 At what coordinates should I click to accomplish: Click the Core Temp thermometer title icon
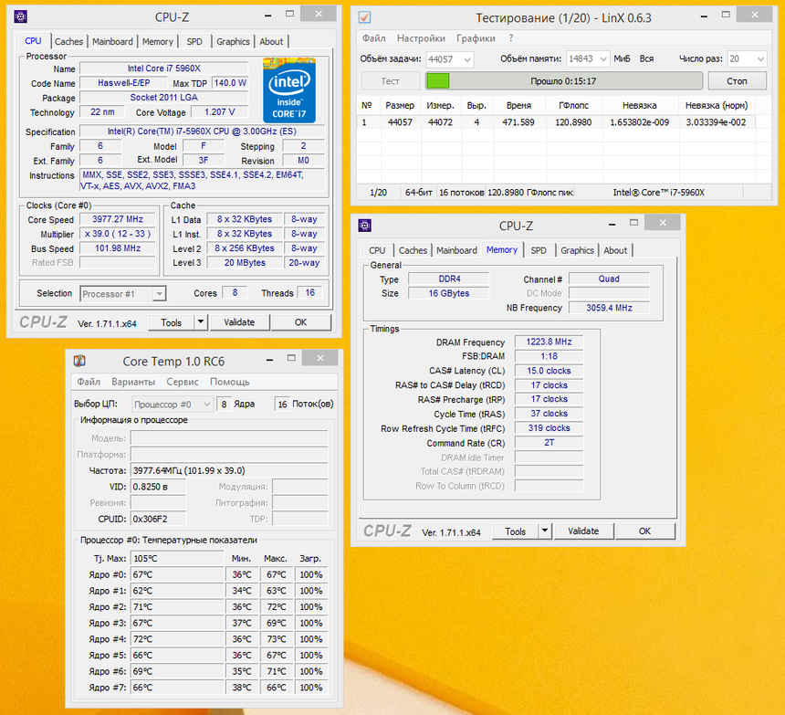pos(79,361)
